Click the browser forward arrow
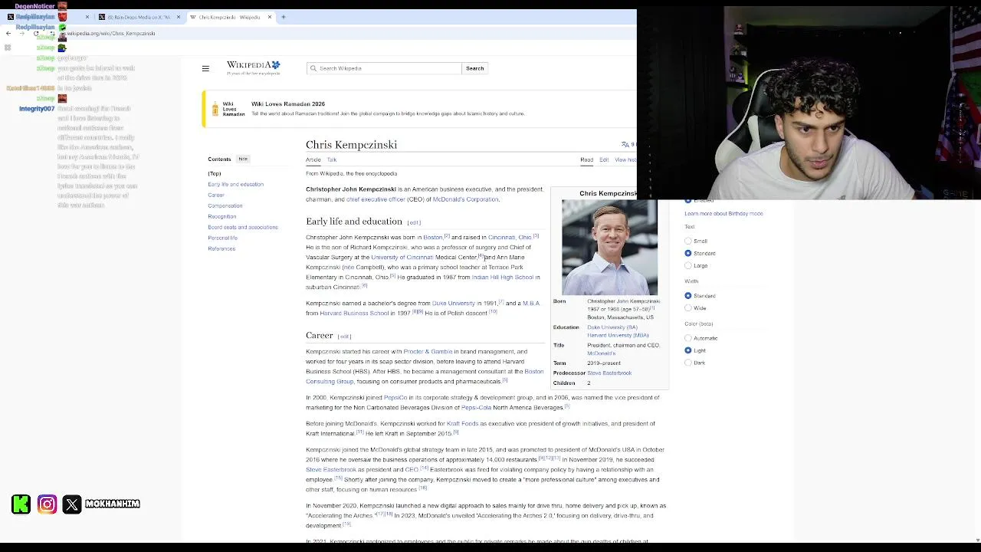Screen dimensions: 981x552 click(22, 34)
